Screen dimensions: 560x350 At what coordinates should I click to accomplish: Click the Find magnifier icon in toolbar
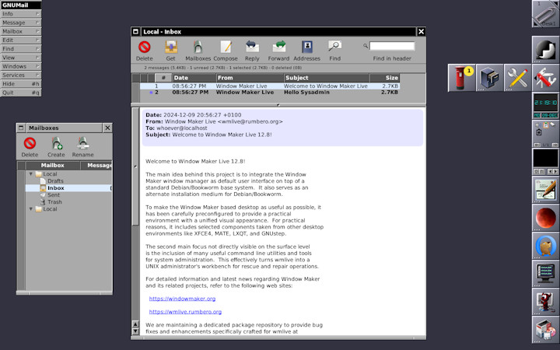[x=334, y=47]
